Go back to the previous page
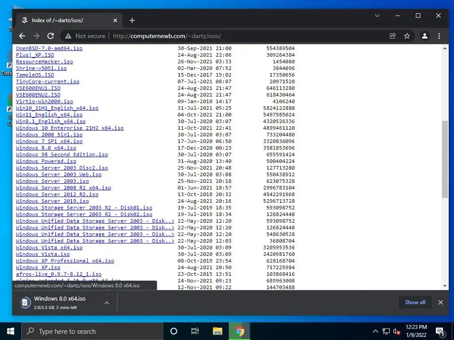Image resolution: width=454 pixels, height=340 pixels. [22, 36]
